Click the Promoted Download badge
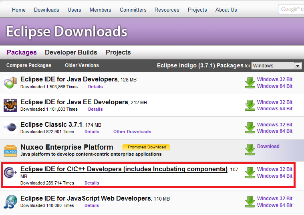The height and width of the screenshot is (215, 304). 146,147
